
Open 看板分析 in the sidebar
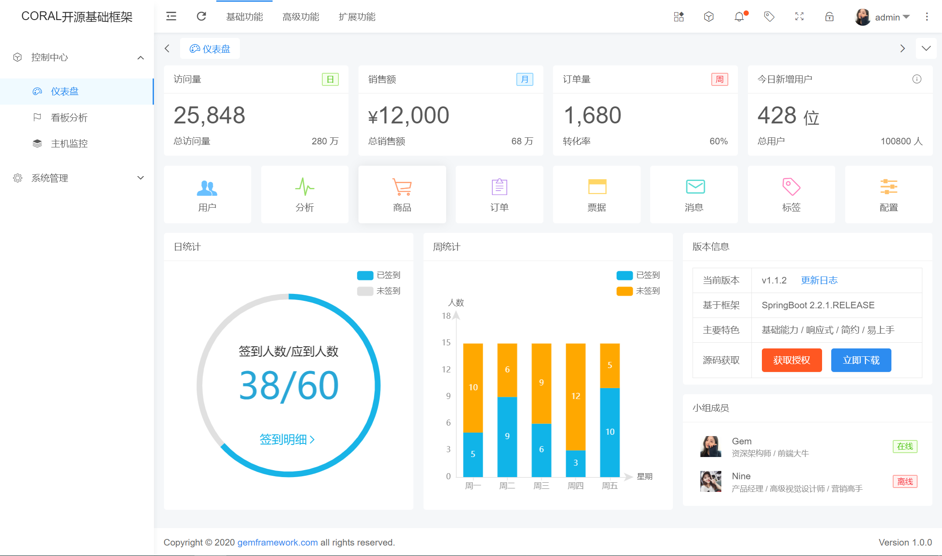[77, 117]
